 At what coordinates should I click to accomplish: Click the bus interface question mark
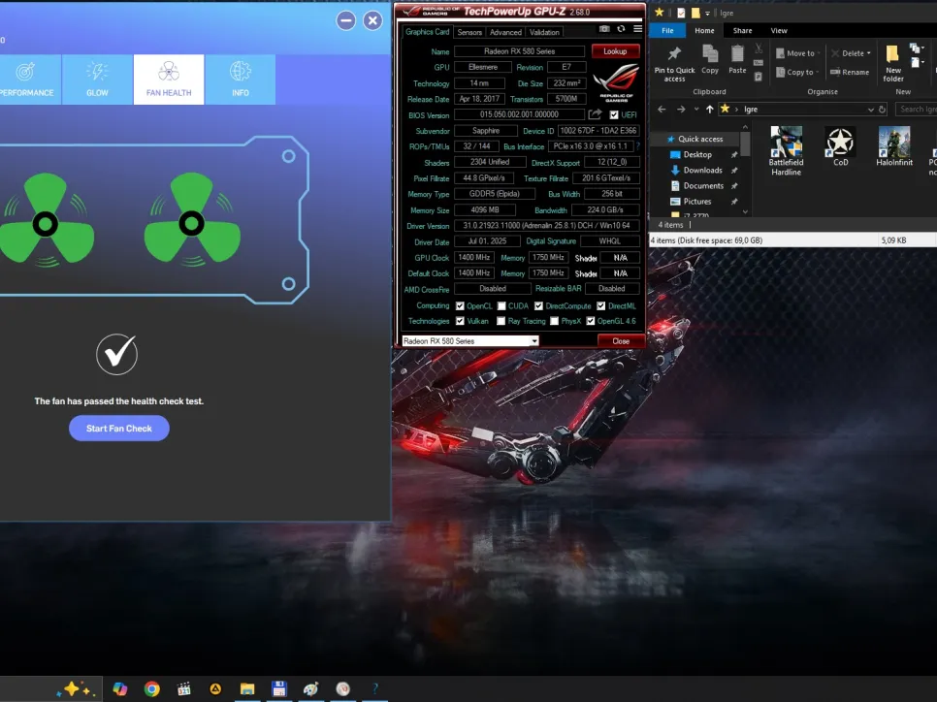coord(637,146)
